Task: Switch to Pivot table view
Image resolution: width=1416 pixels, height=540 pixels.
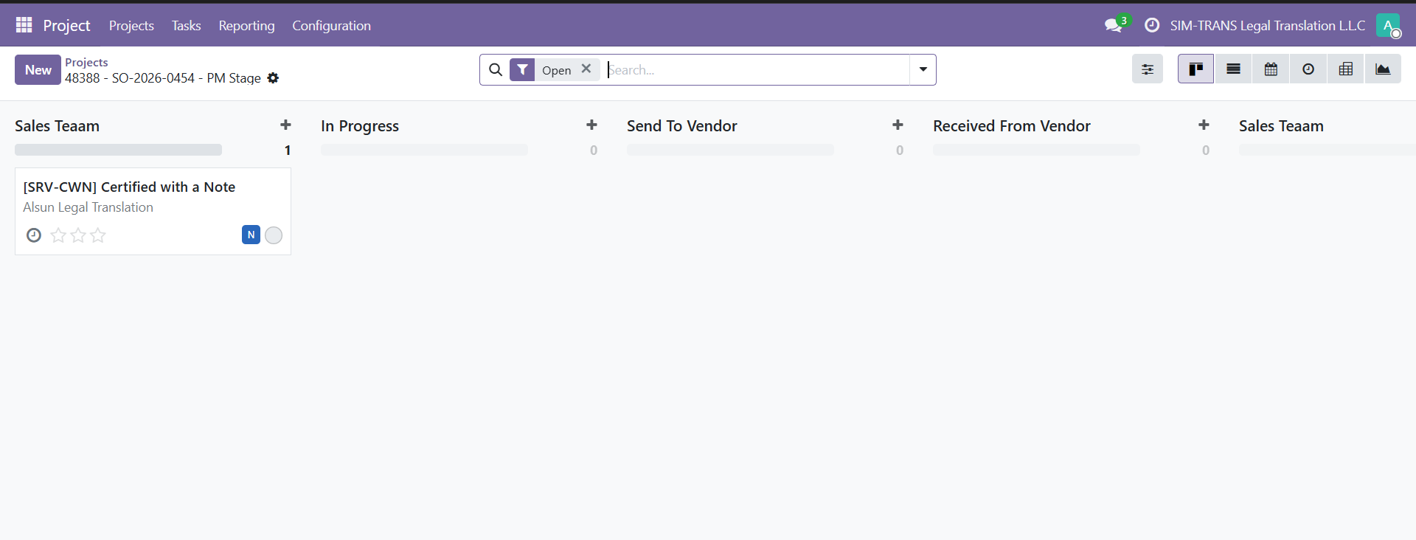Action: [x=1346, y=69]
